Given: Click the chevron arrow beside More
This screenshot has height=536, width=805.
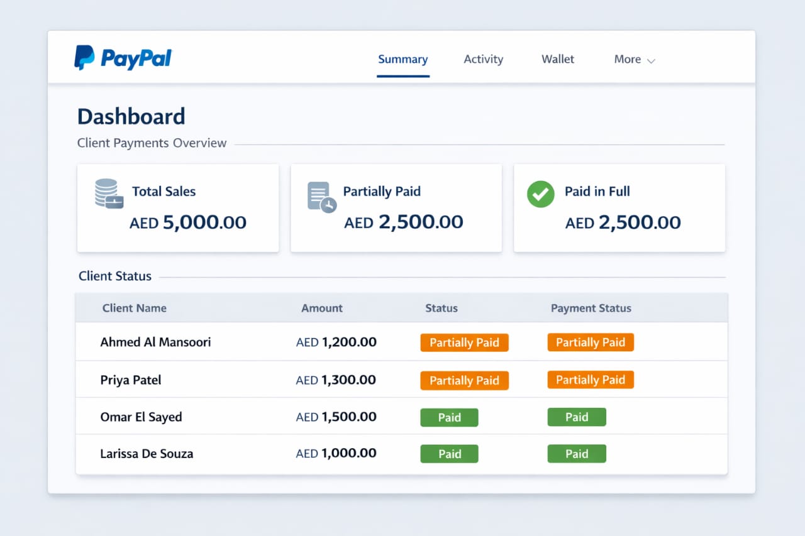Looking at the screenshot, I should point(651,61).
